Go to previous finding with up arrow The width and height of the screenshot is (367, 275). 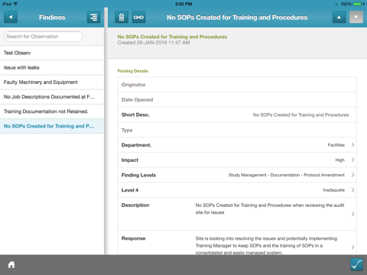tap(339, 18)
